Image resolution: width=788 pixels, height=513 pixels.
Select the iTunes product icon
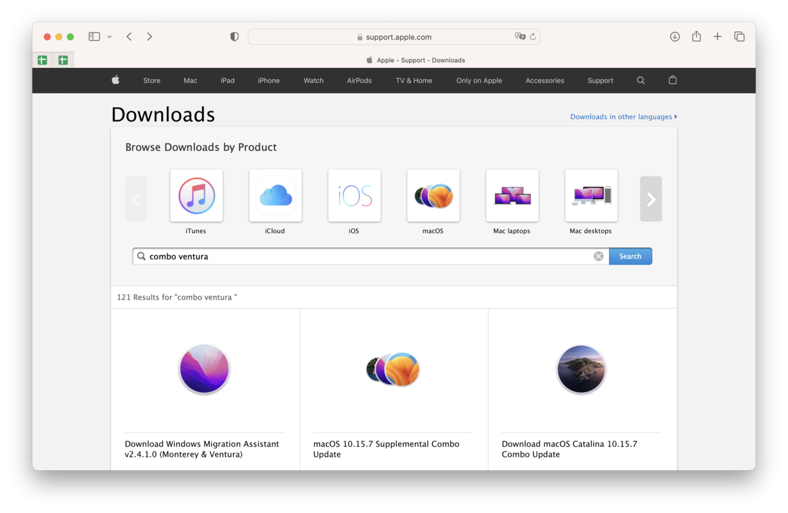point(196,195)
